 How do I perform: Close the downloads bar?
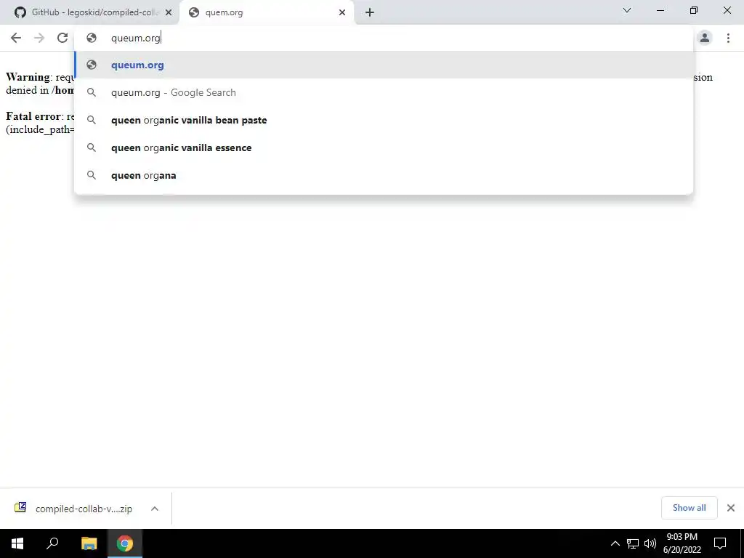pos(731,508)
